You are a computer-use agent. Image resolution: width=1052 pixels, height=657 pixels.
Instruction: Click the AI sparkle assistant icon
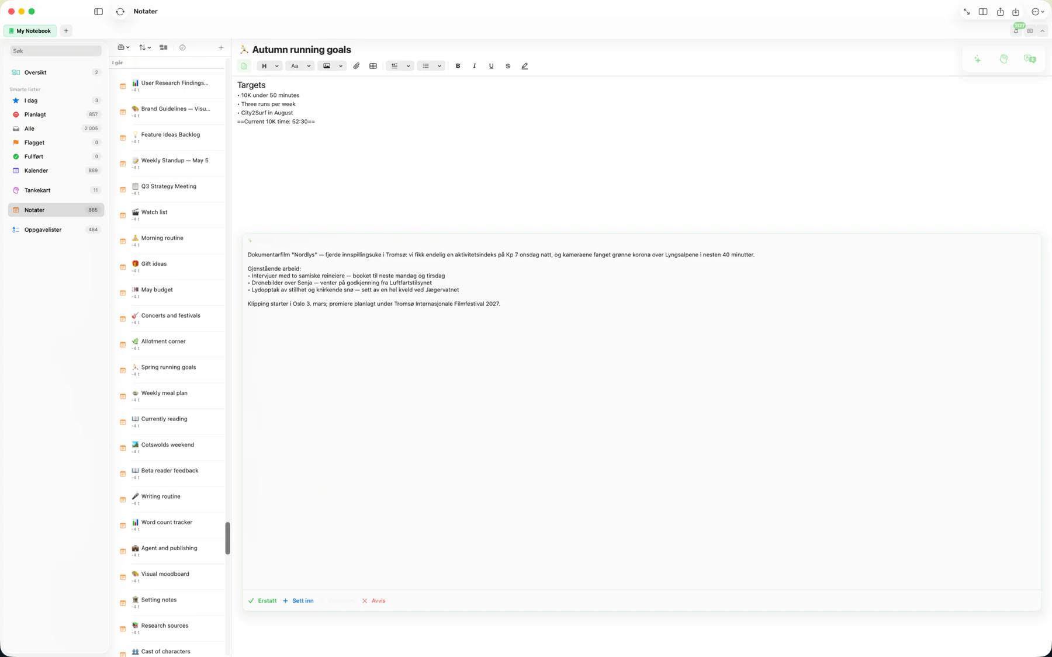[x=977, y=59]
